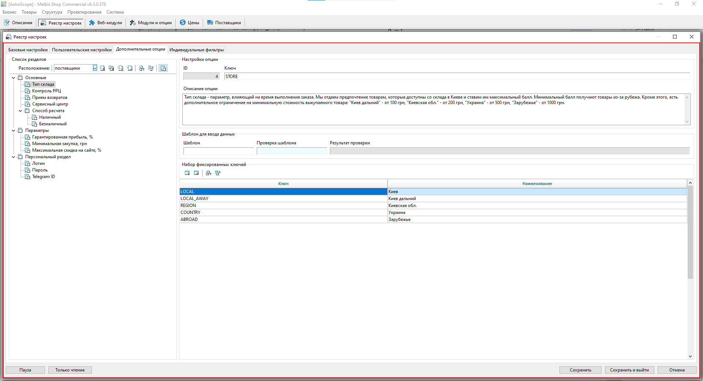Switch to Базовые настройки tab
The image size is (703, 381).
[x=28, y=50]
